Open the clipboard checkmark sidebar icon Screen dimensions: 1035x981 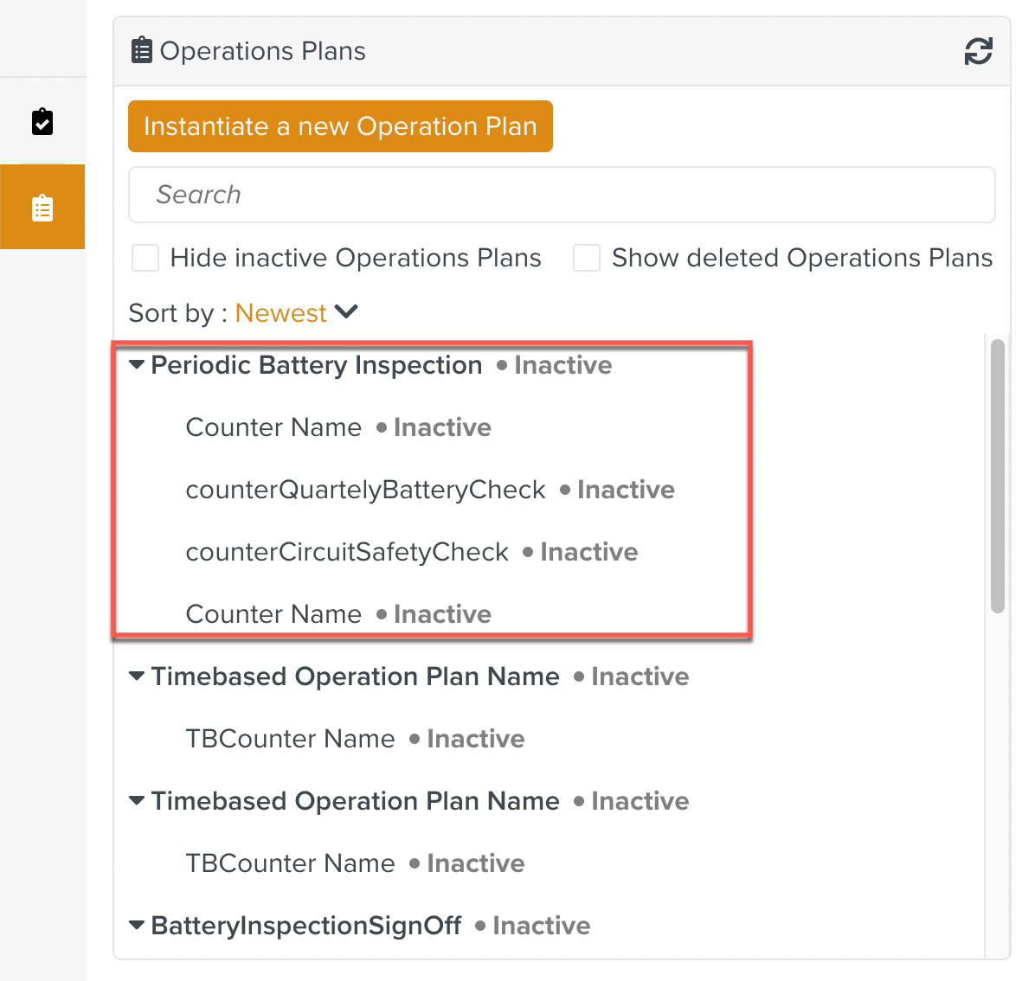42,122
